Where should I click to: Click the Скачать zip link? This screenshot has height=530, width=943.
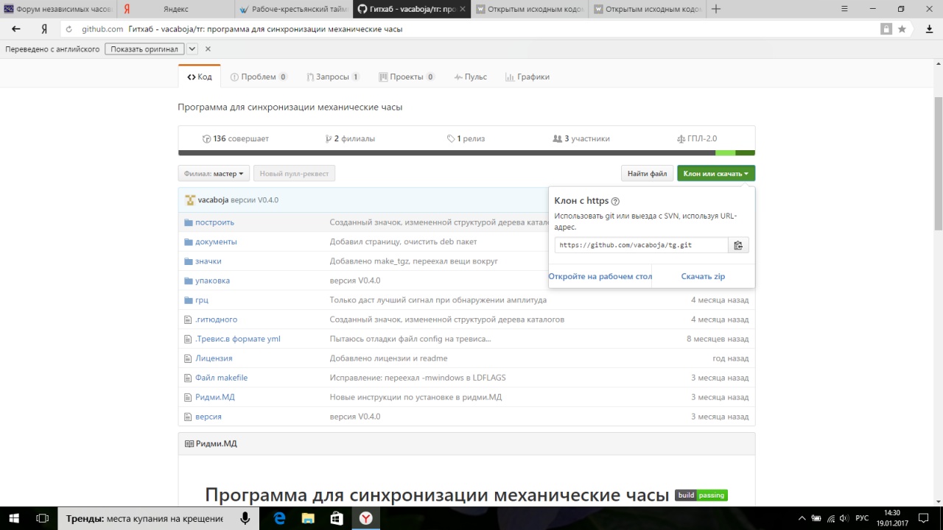(x=703, y=277)
